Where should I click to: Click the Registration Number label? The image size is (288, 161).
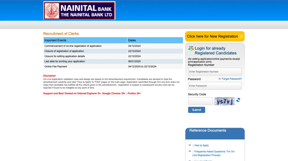point(201,65)
